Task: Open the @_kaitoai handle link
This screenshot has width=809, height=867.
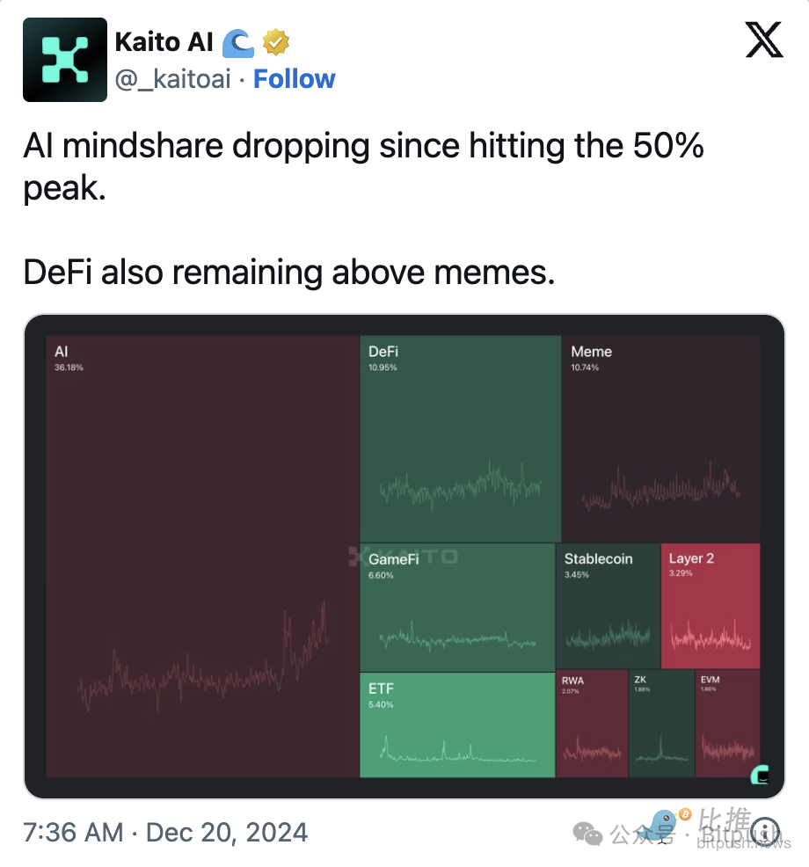Action: coord(172,79)
